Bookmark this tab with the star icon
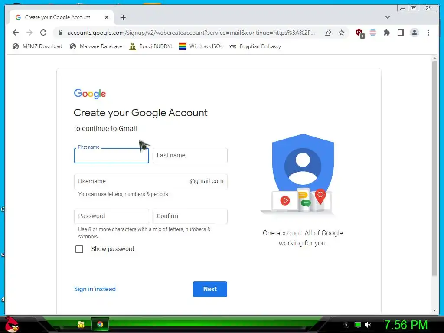The height and width of the screenshot is (333, 444). coord(342,33)
